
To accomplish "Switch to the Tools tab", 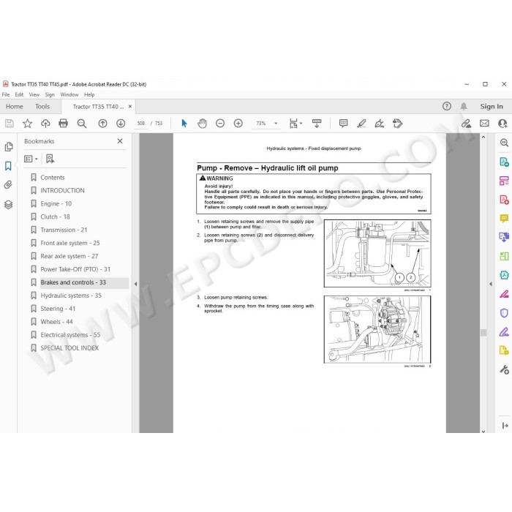I will 42,107.
